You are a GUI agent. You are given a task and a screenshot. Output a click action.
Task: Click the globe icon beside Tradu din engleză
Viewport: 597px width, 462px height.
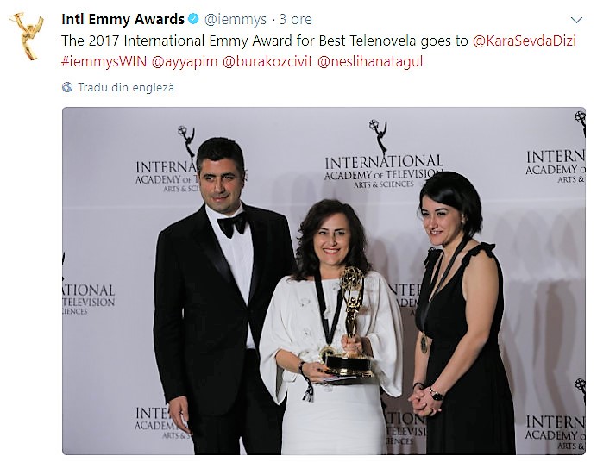tap(67, 87)
